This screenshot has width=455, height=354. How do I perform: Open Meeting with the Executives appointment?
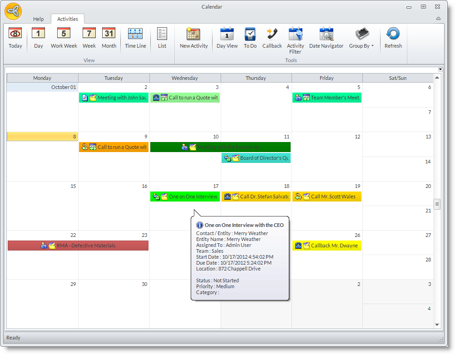(x=220, y=147)
